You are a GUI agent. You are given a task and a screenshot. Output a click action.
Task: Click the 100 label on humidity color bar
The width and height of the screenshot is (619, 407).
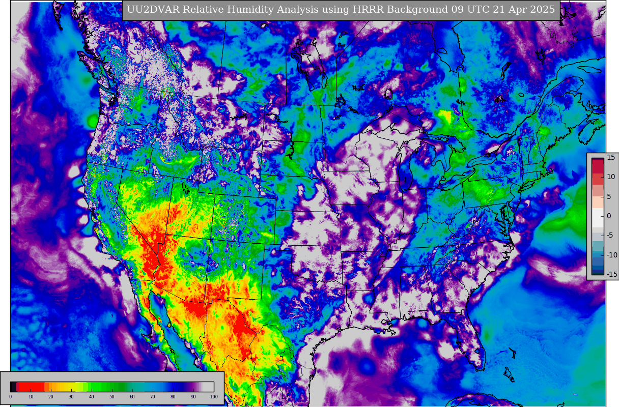click(x=214, y=397)
